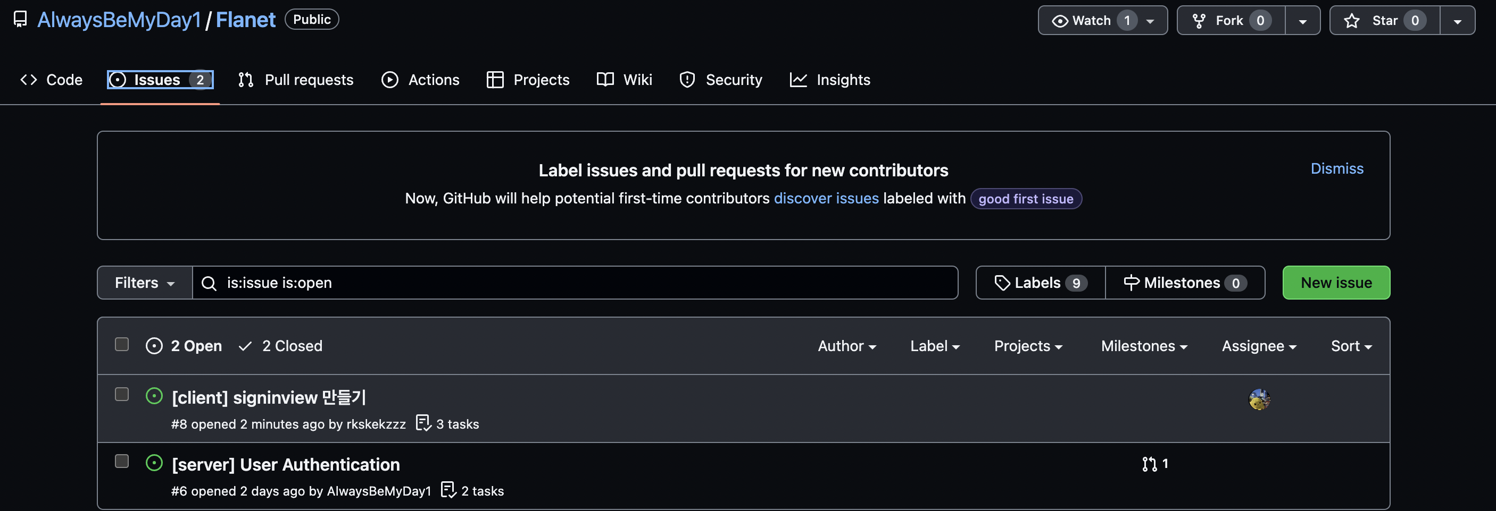Open the Security tab
This screenshot has width=1496, height=511.
click(x=721, y=80)
